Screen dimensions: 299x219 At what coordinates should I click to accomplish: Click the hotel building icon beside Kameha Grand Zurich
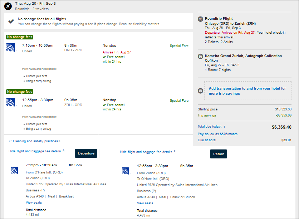pos(200,56)
